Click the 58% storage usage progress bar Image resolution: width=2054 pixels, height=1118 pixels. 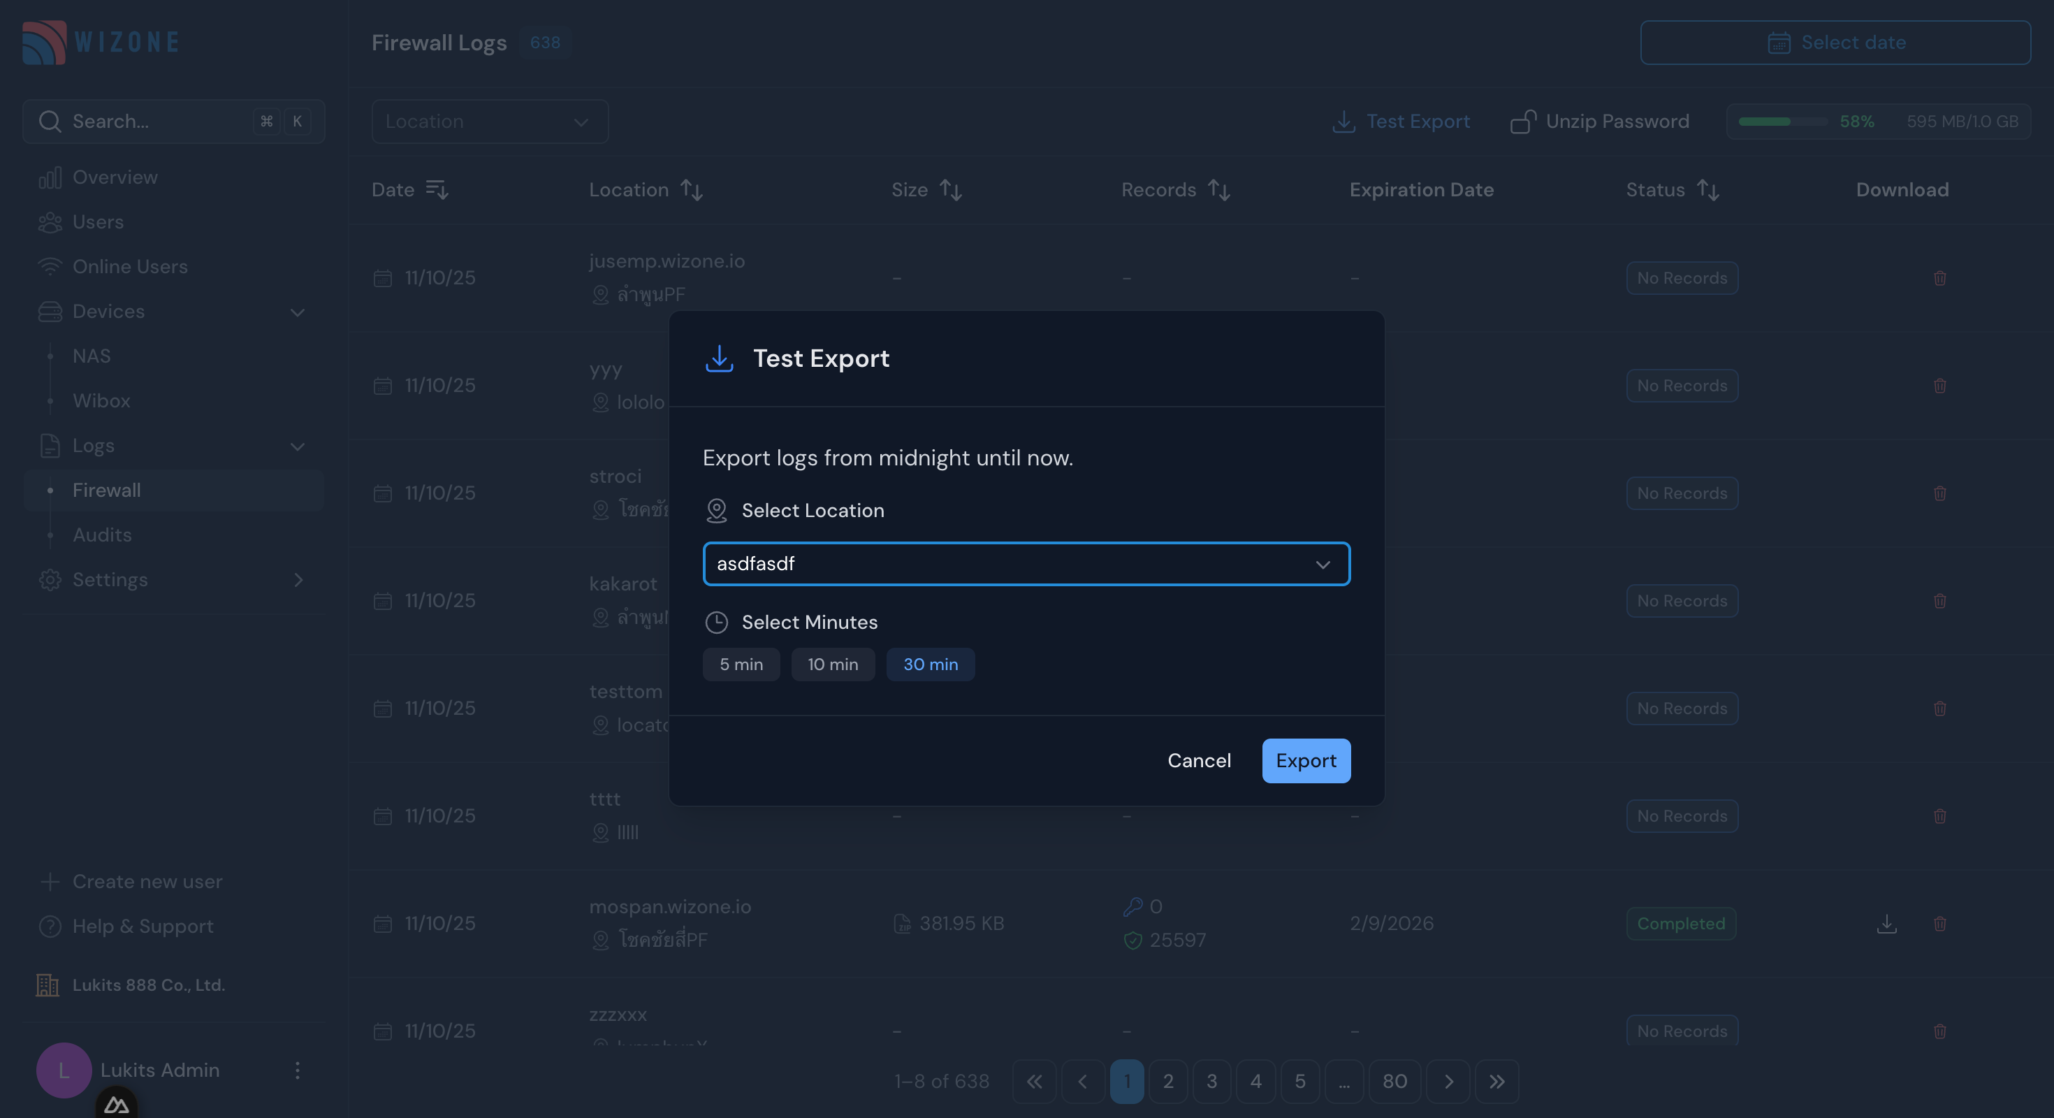tap(1782, 121)
